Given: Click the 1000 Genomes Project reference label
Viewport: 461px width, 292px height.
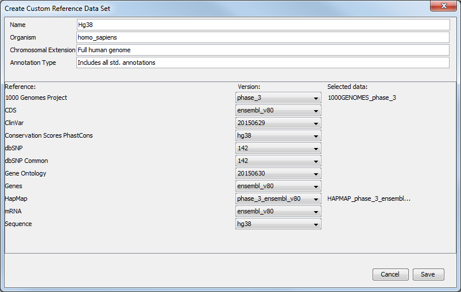Looking at the screenshot, I should tap(36, 98).
